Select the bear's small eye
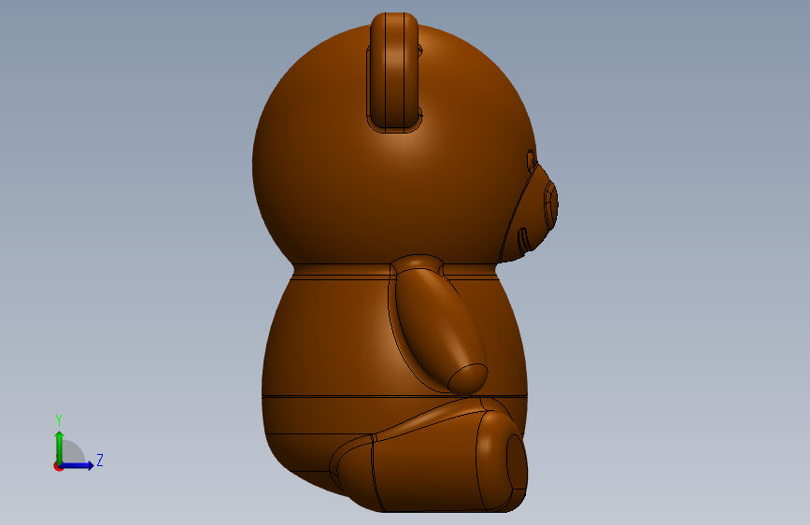This screenshot has width=810, height=525. tap(531, 159)
